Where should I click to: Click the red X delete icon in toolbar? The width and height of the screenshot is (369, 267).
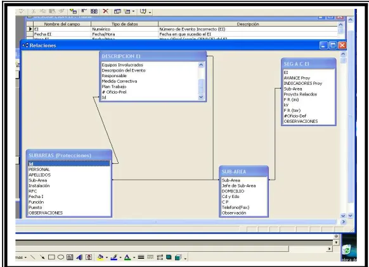[106, 11]
